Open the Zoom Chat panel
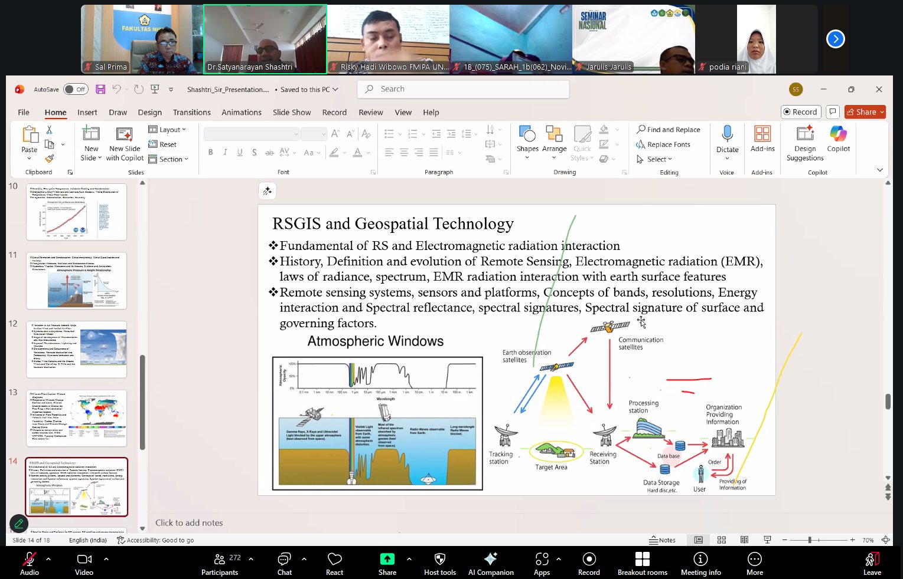This screenshot has height=579, width=903. pos(284,563)
